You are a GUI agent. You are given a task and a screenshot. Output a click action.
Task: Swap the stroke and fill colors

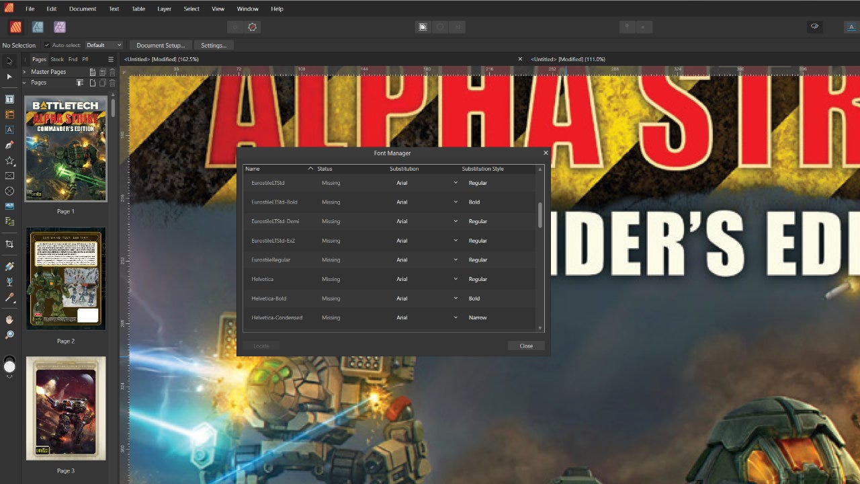(x=9, y=376)
